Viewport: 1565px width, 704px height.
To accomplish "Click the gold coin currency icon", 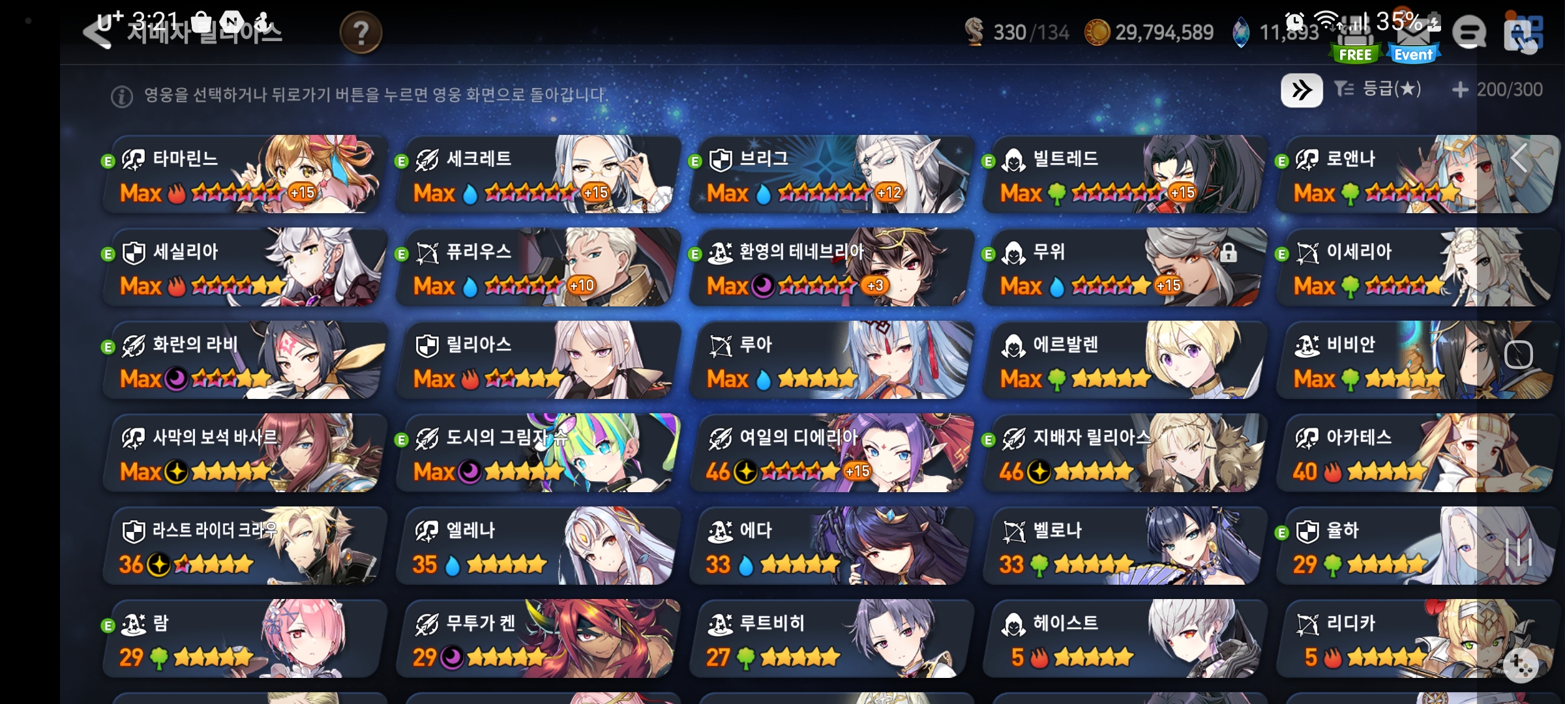I will pos(1097,32).
